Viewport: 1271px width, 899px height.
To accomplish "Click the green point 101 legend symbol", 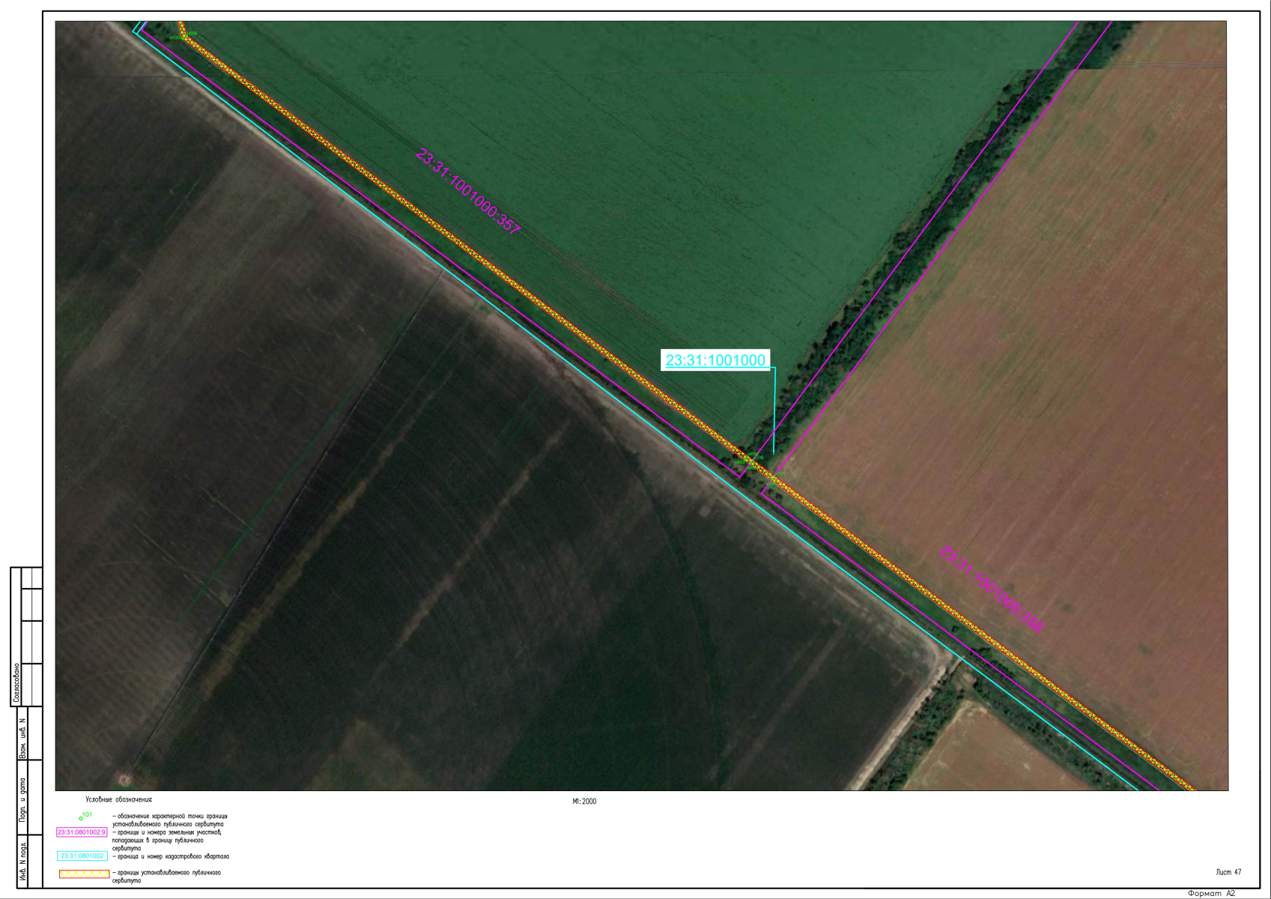I will pyautogui.click(x=82, y=817).
